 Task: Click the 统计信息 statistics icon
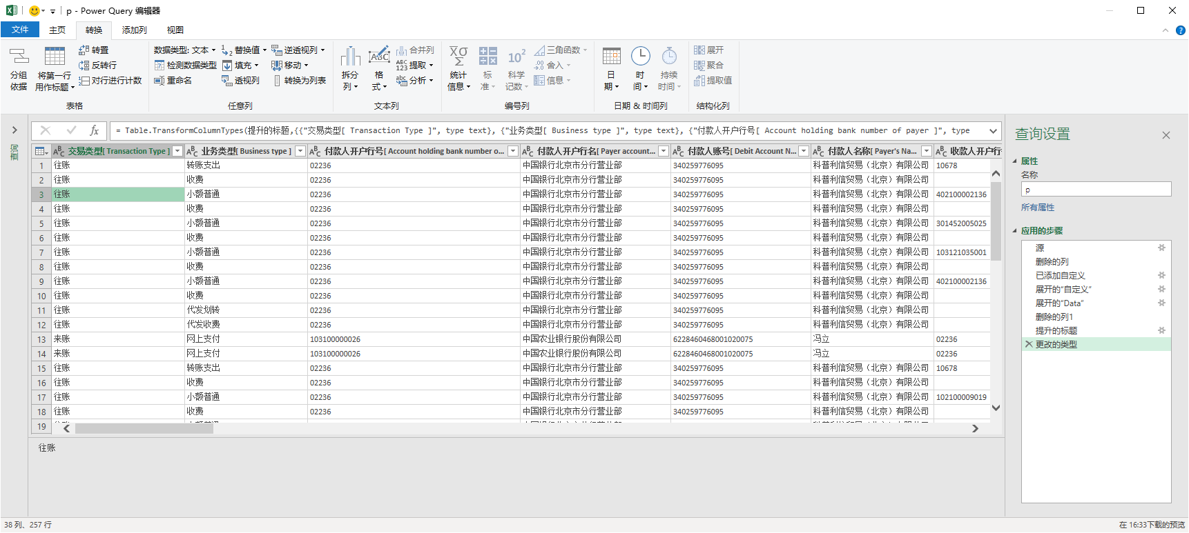tap(458, 57)
